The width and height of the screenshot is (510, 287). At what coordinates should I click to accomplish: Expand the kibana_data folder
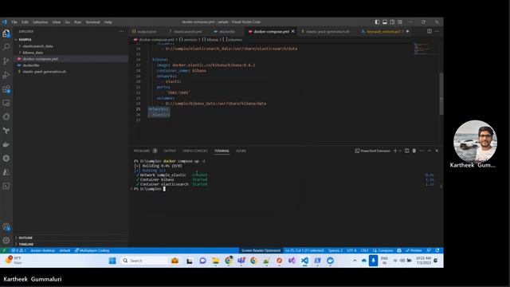point(71,53)
